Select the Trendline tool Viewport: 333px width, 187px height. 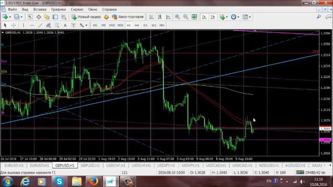(40, 25)
